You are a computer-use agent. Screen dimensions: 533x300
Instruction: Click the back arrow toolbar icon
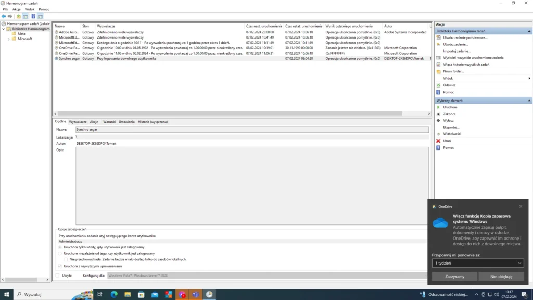[x=4, y=16]
